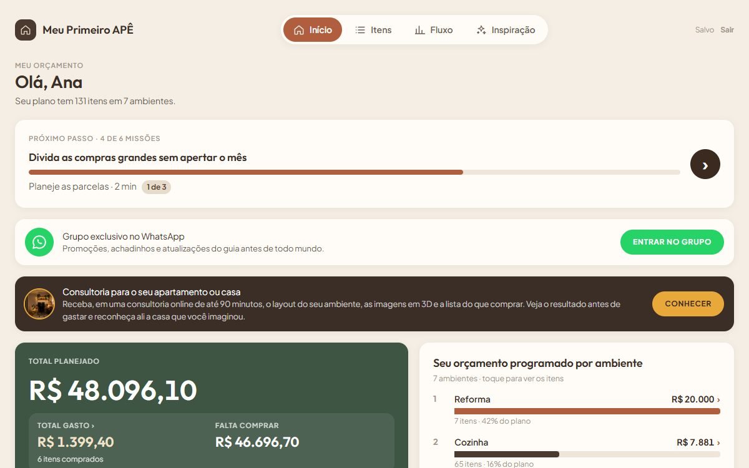Click the Reforma budget bar

(x=587, y=411)
